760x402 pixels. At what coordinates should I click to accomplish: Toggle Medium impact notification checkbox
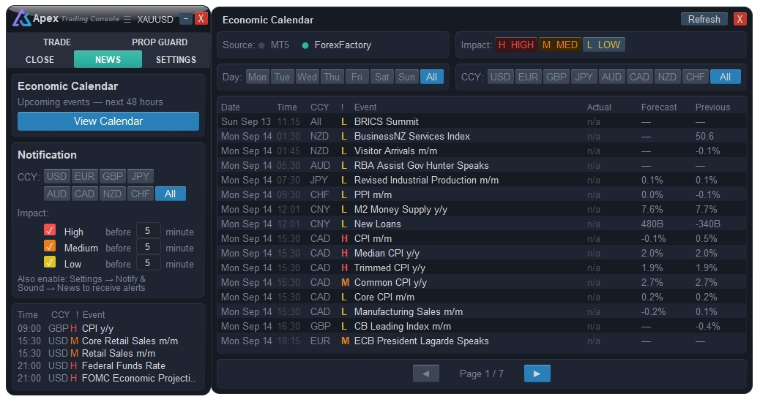(x=50, y=246)
